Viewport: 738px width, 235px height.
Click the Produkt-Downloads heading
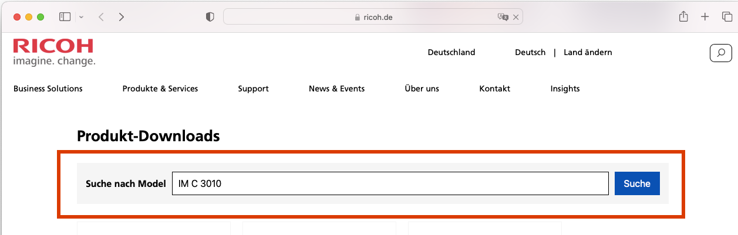(149, 137)
